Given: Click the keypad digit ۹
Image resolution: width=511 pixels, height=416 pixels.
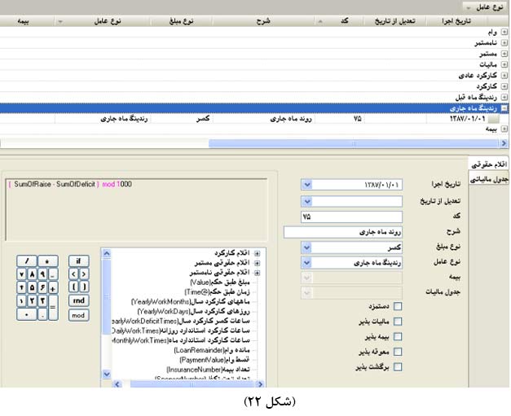Looking at the screenshot, I should (x=42, y=274).
